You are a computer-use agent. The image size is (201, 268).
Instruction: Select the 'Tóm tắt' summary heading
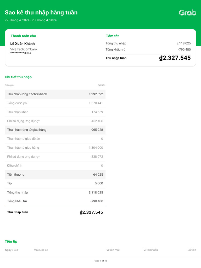pyautogui.click(x=112, y=36)
